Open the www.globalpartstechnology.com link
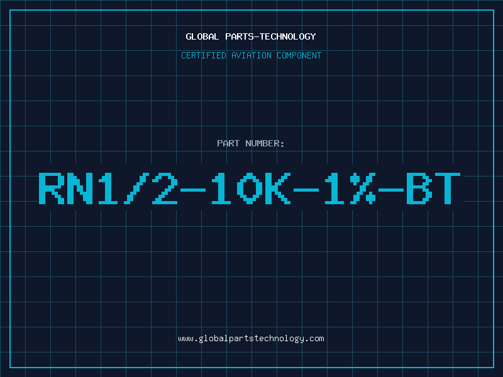 251,339
